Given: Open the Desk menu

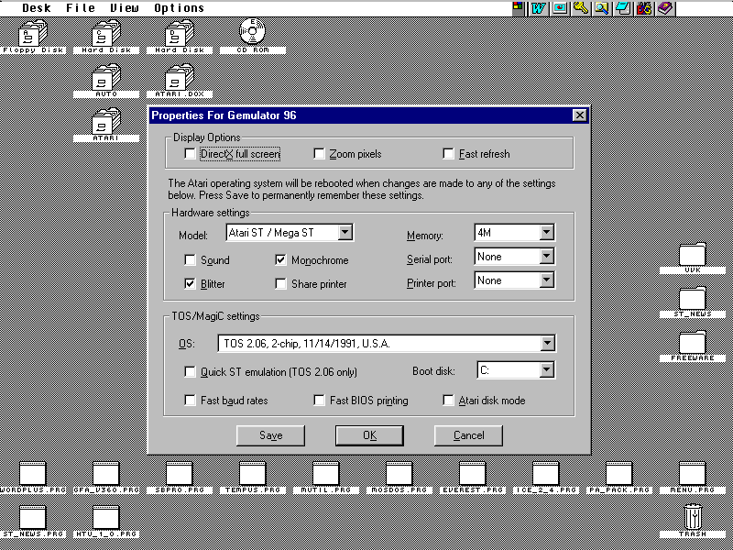Looking at the screenshot, I should point(37,8).
